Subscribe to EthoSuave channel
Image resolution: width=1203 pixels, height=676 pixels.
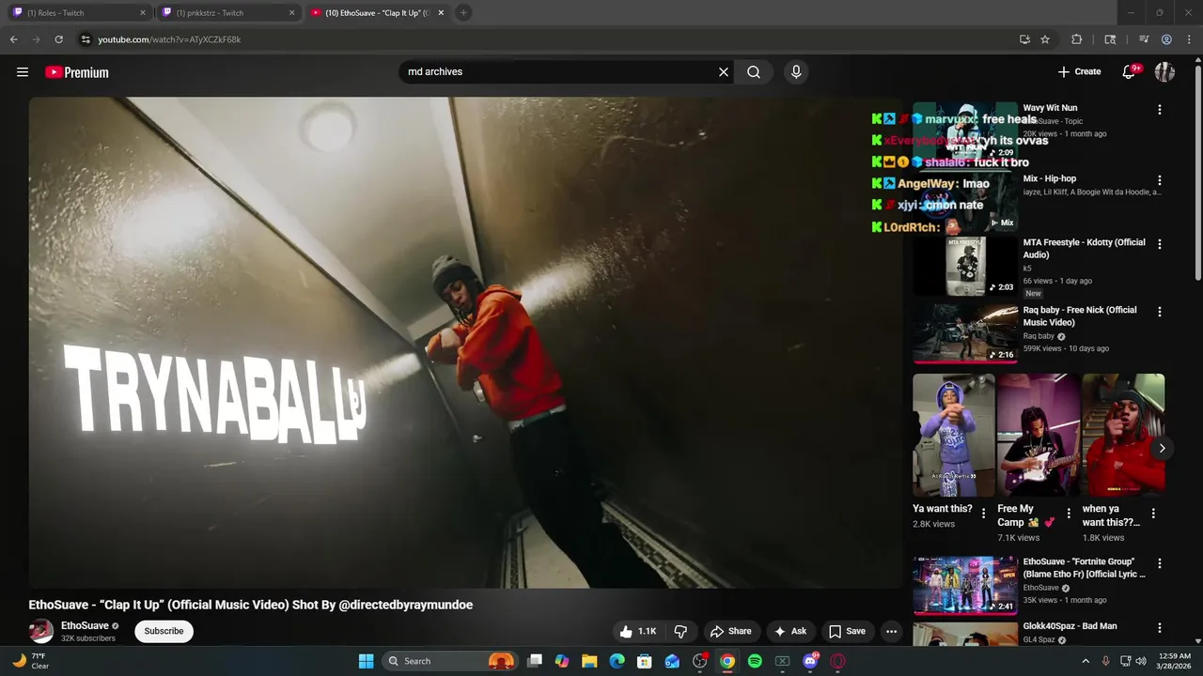(164, 631)
